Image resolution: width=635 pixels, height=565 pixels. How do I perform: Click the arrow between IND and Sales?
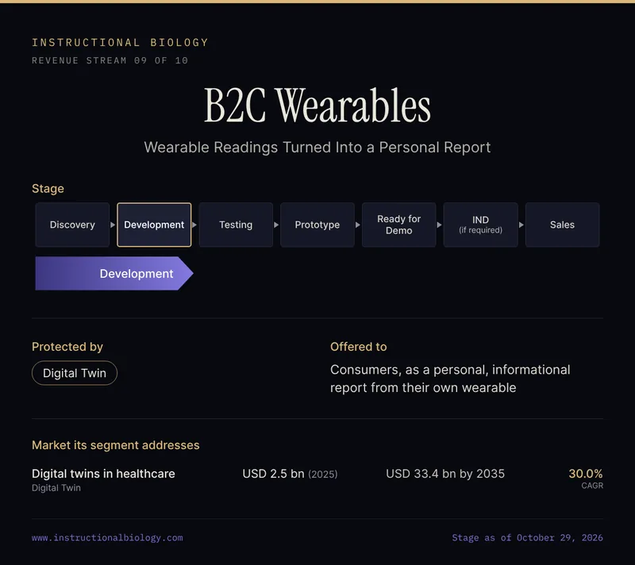521,225
